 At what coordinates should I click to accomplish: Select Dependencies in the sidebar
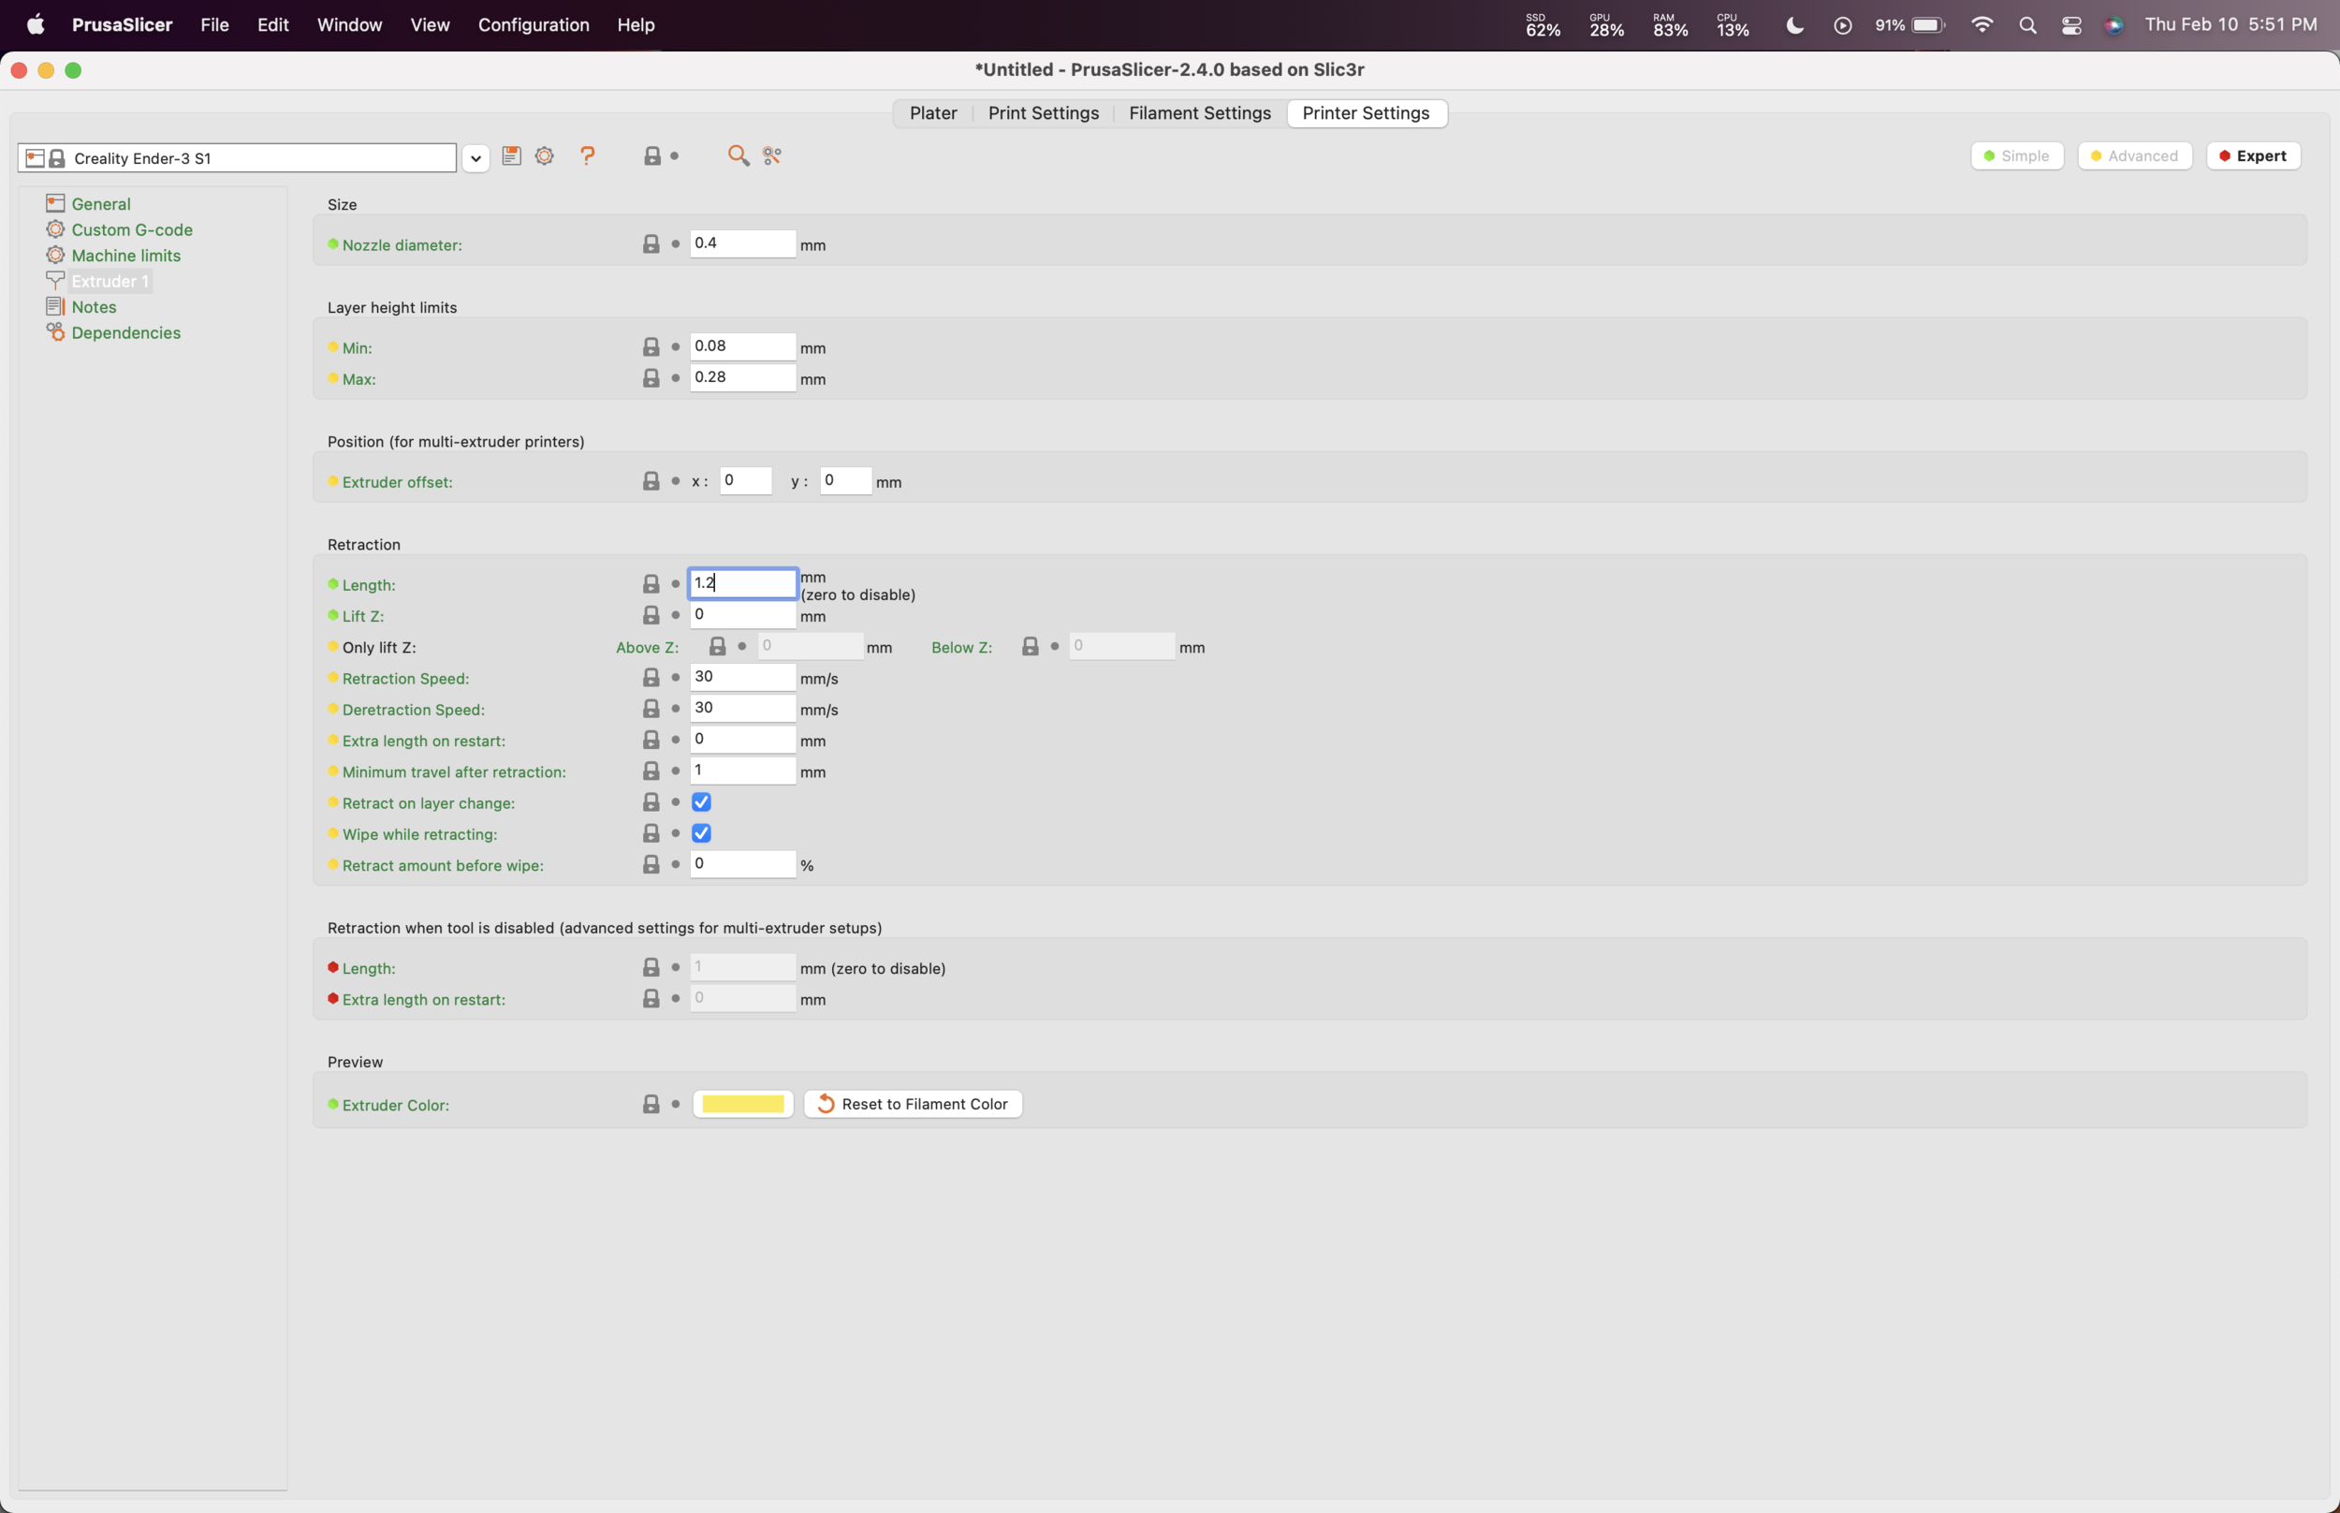(125, 333)
